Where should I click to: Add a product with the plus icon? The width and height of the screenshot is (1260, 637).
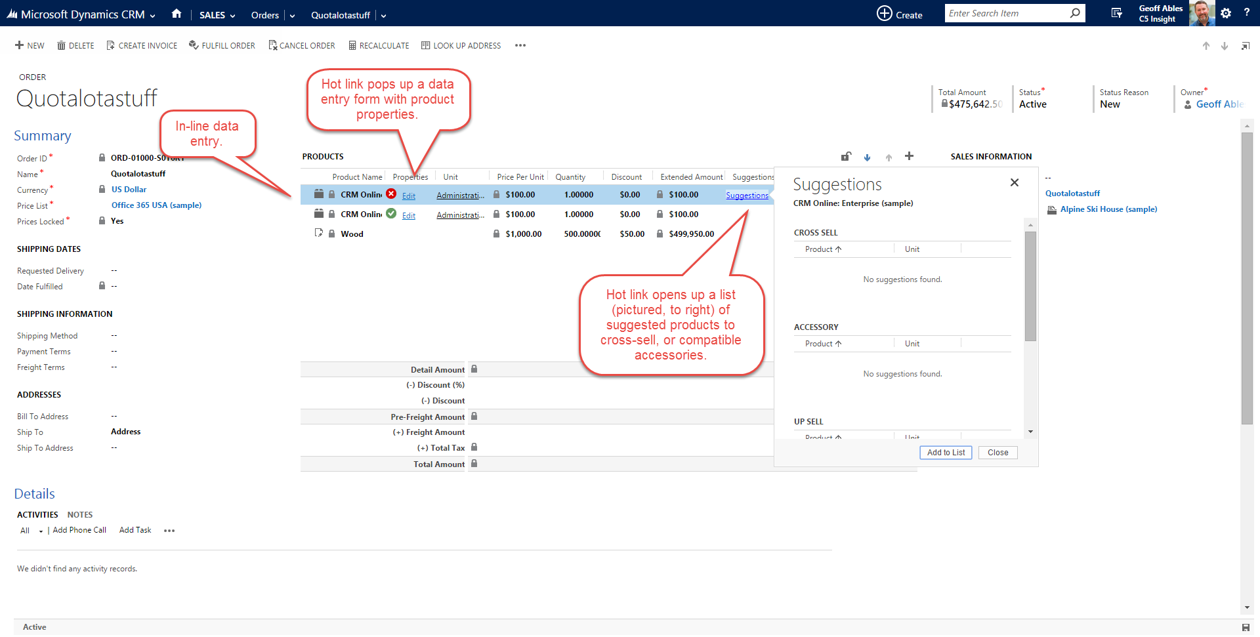909,156
